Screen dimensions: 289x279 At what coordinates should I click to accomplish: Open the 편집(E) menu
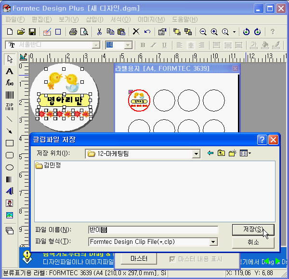point(41,19)
